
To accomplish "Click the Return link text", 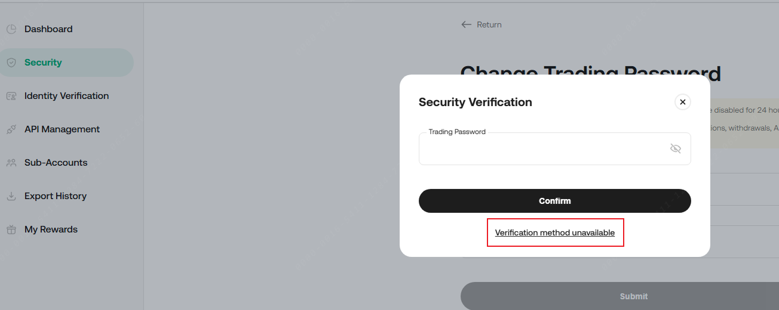I will 489,24.
